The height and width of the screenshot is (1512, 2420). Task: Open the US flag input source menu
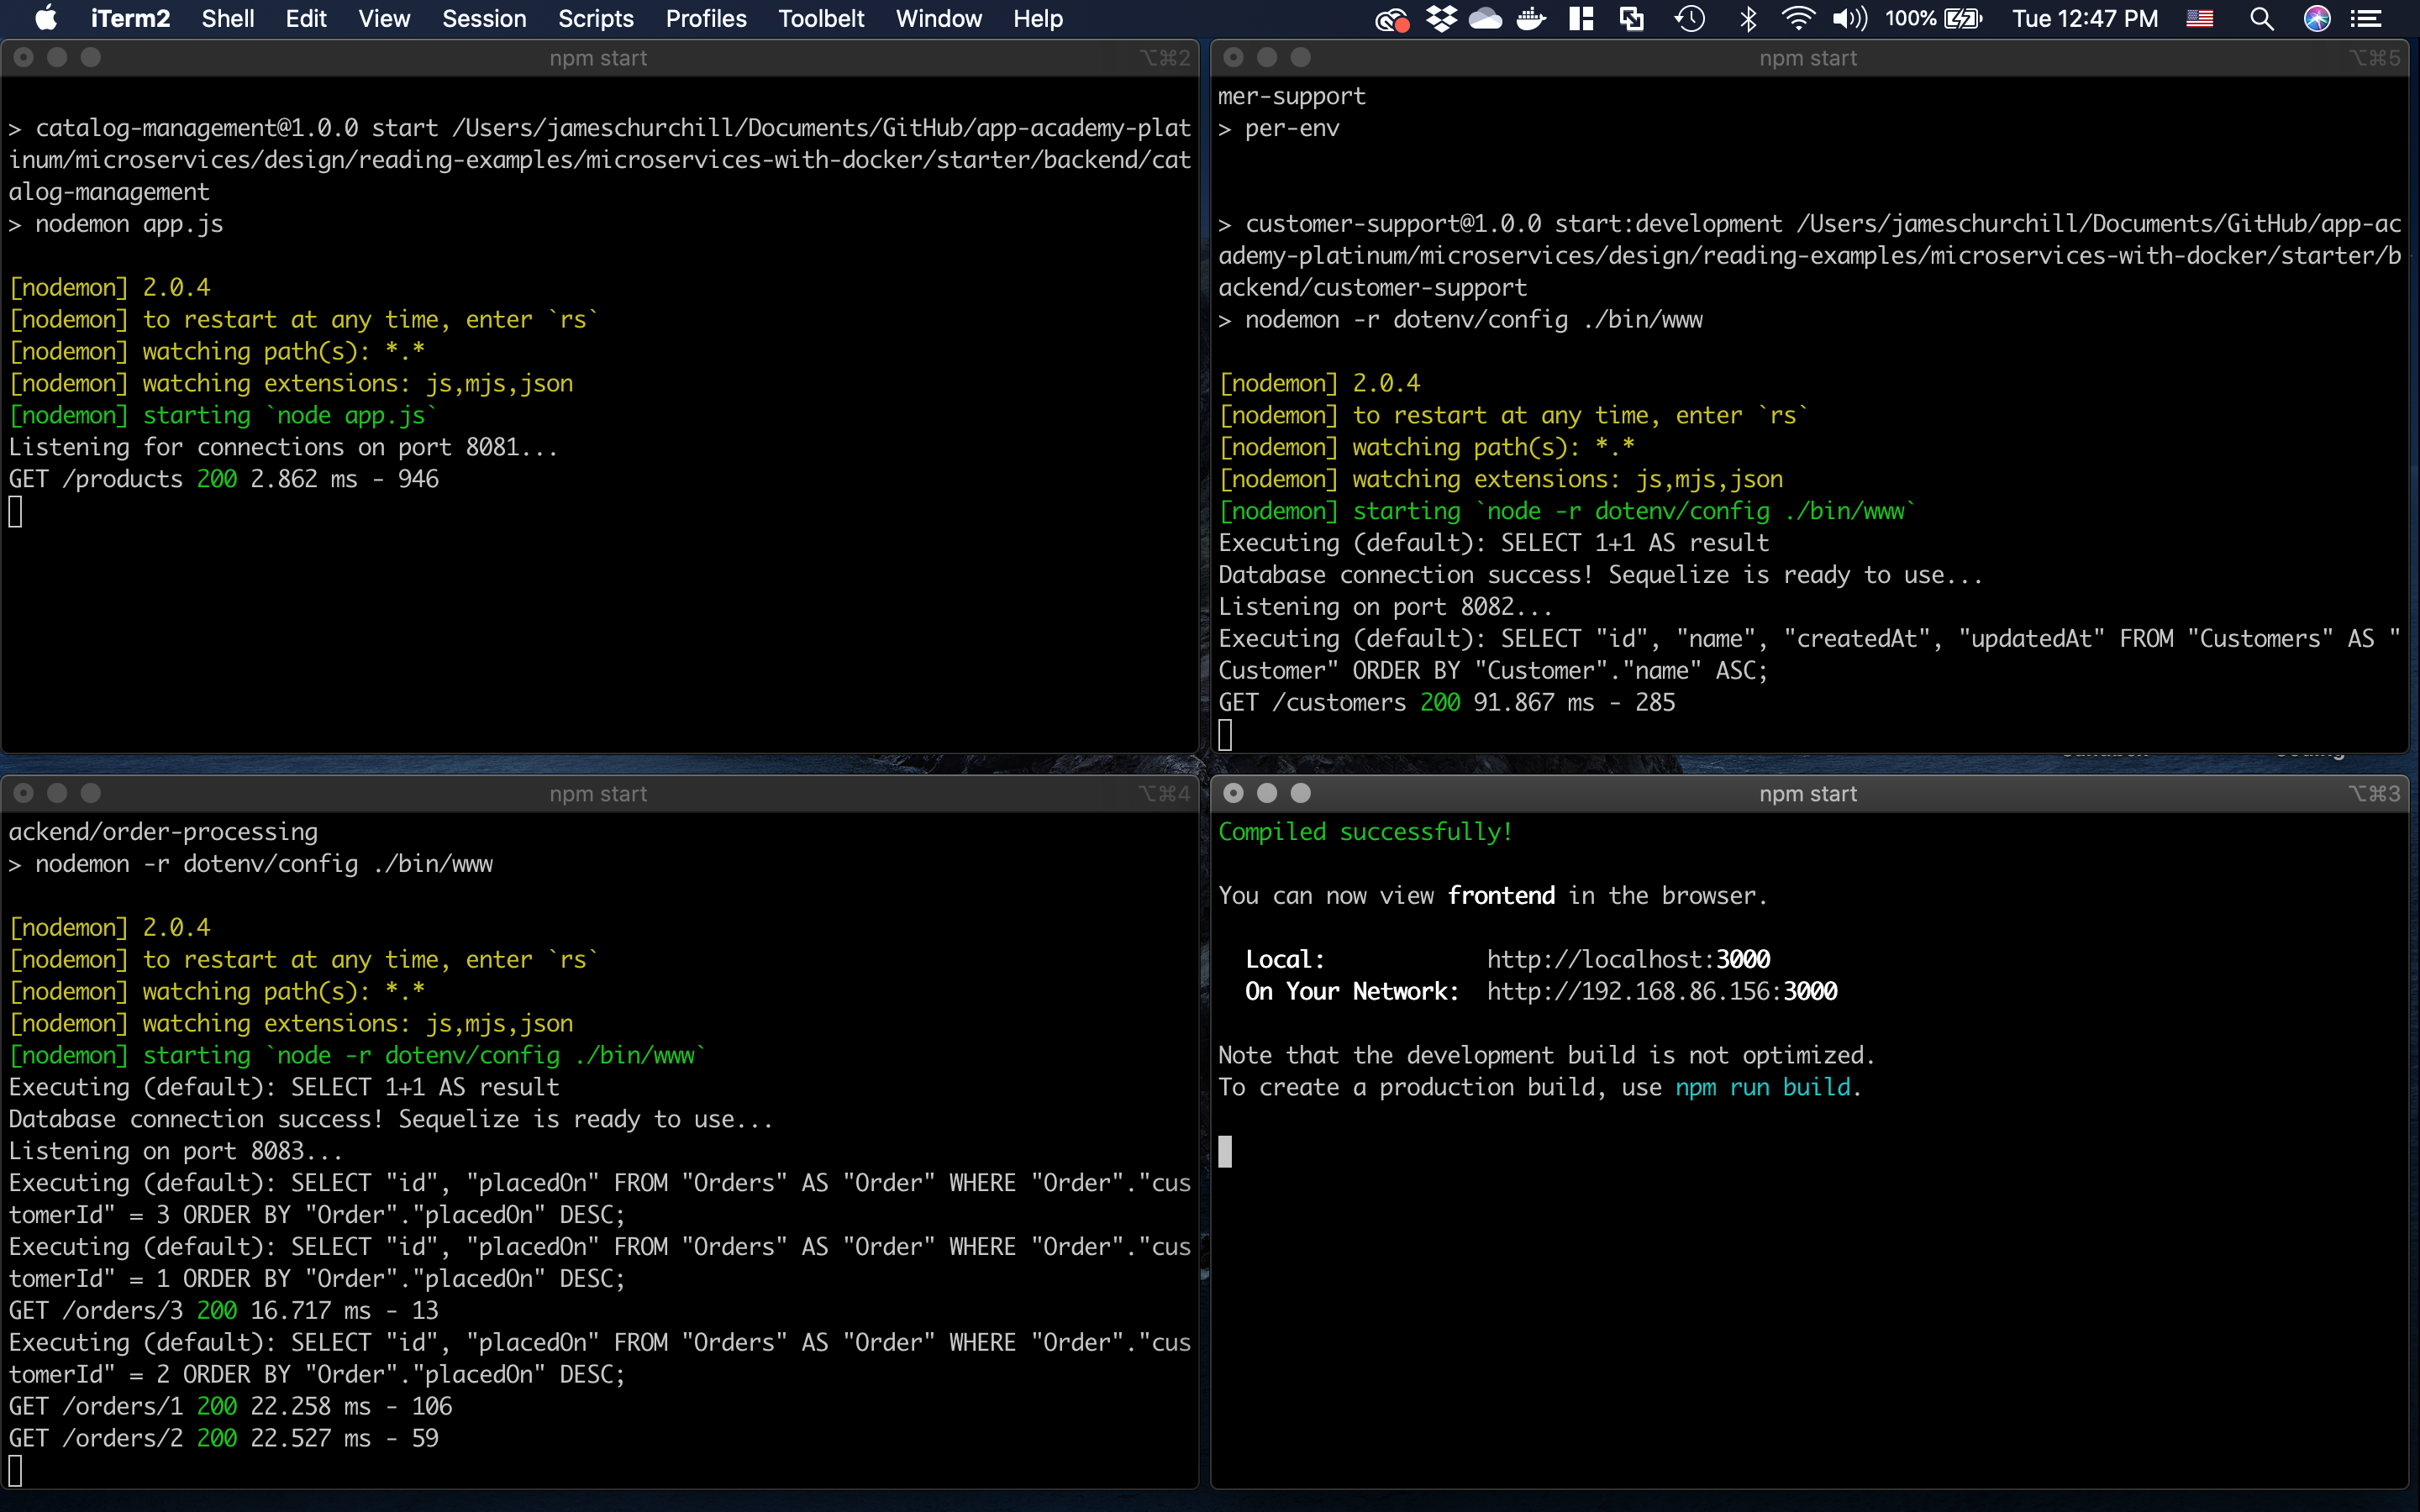2200,18
